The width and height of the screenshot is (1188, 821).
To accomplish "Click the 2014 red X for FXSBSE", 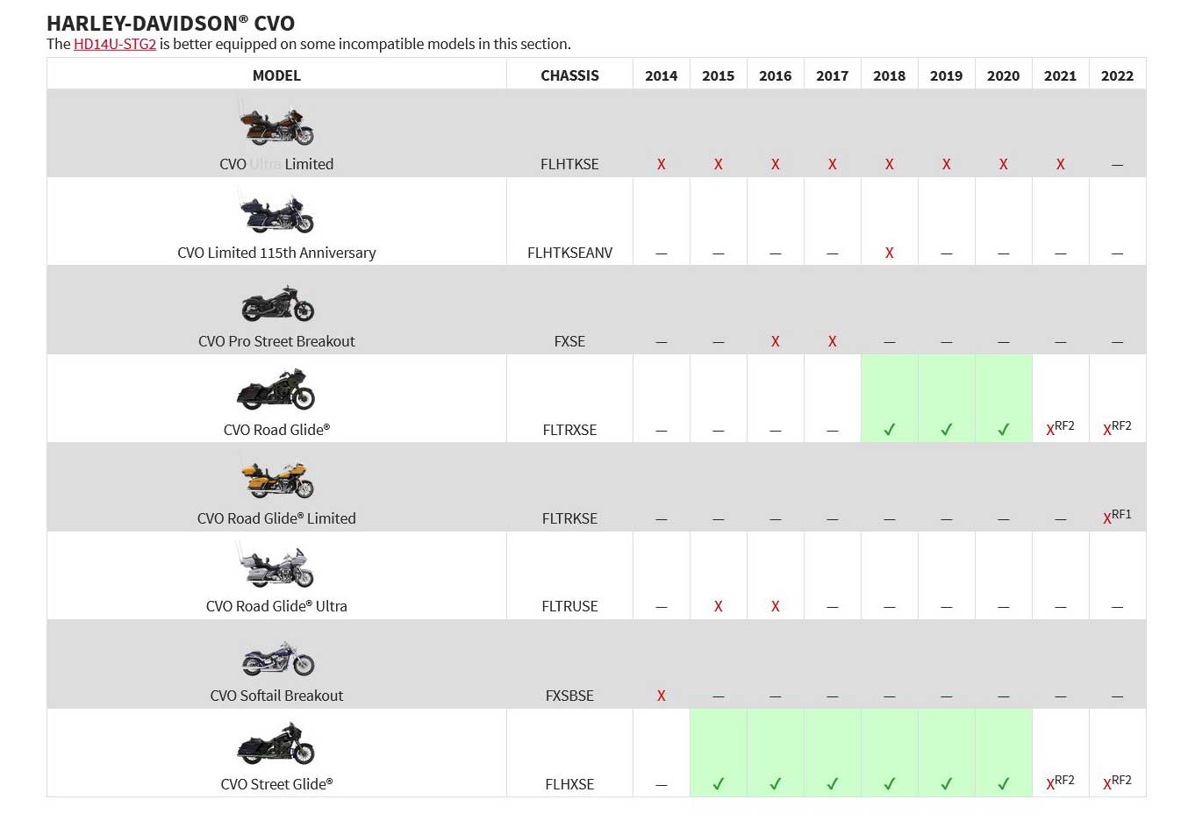I will [x=662, y=696].
